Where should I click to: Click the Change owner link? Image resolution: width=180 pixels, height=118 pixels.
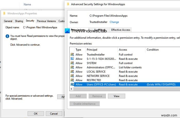click(114, 22)
